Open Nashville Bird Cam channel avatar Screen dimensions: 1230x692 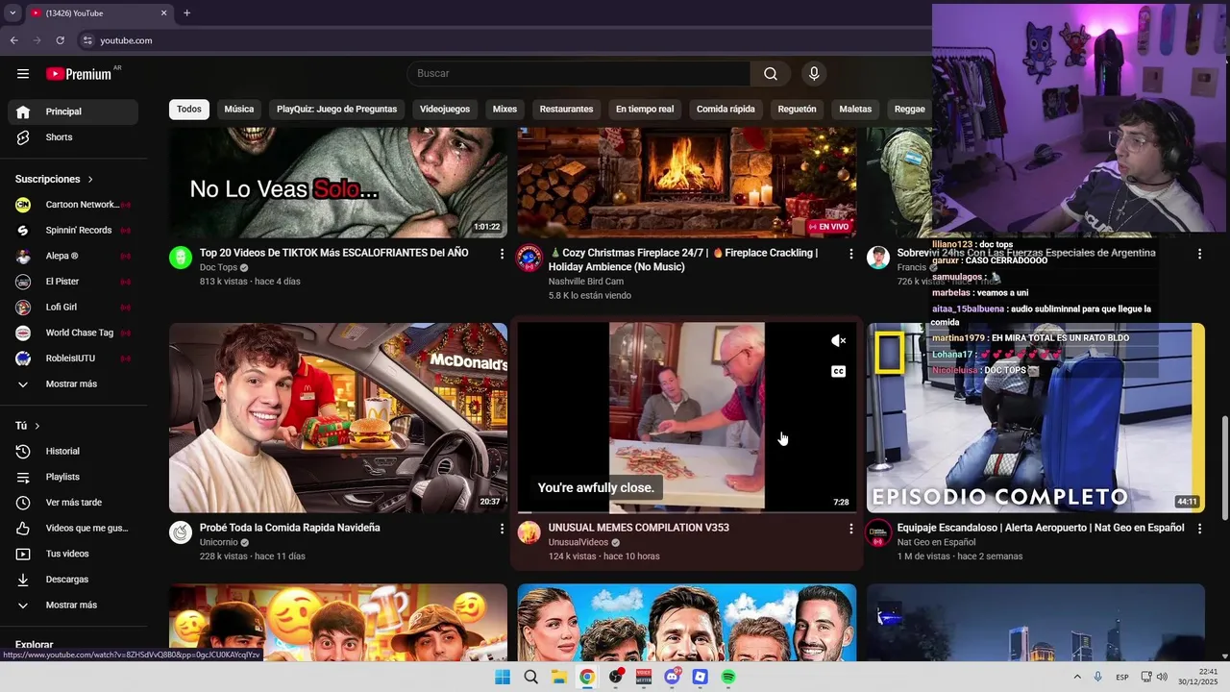pos(529,258)
